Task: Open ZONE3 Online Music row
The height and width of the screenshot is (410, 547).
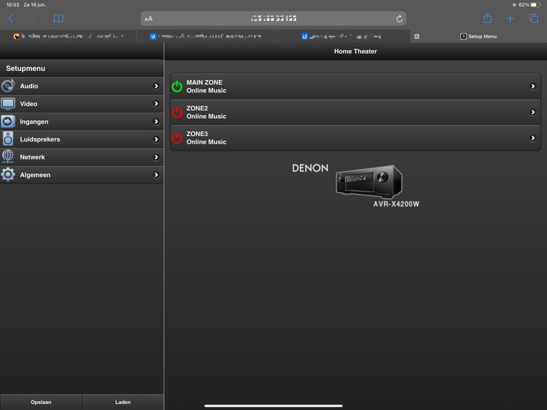Action: click(x=355, y=138)
